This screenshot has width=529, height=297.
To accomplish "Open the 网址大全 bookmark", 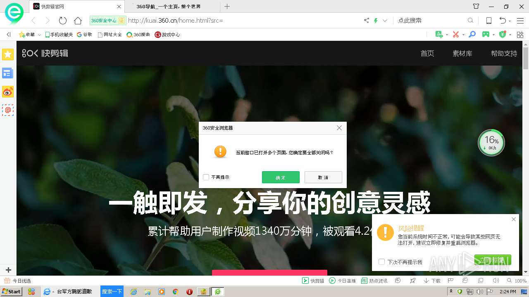I will (110, 35).
